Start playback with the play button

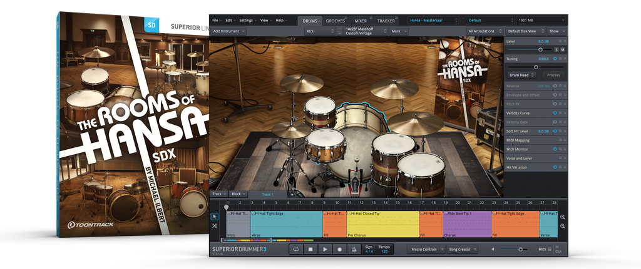click(325, 249)
